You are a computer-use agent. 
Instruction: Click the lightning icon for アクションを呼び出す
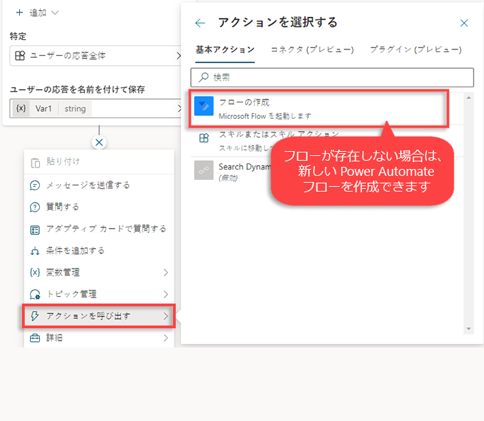[34, 316]
